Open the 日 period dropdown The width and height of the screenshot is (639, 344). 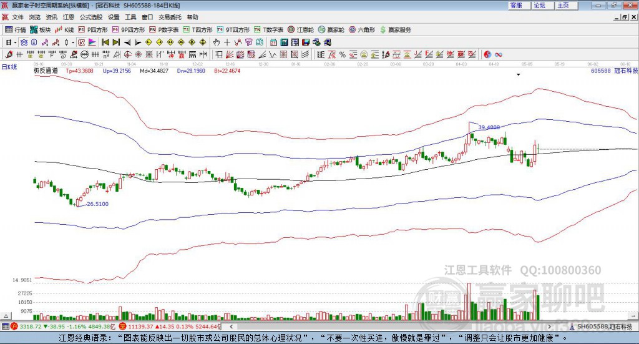click(x=11, y=42)
